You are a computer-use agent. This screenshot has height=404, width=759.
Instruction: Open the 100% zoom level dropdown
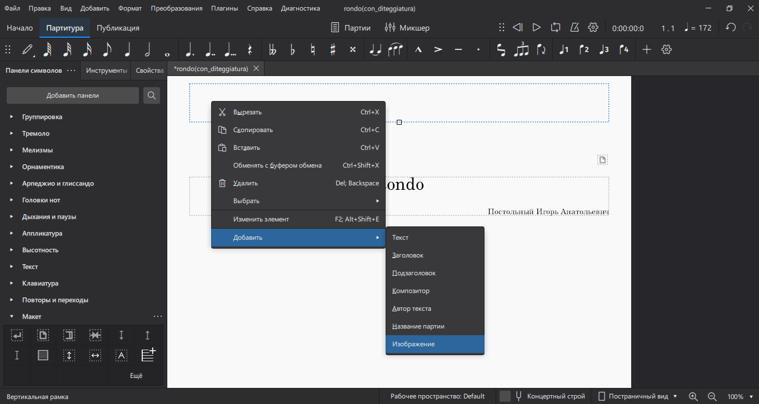[741, 396]
